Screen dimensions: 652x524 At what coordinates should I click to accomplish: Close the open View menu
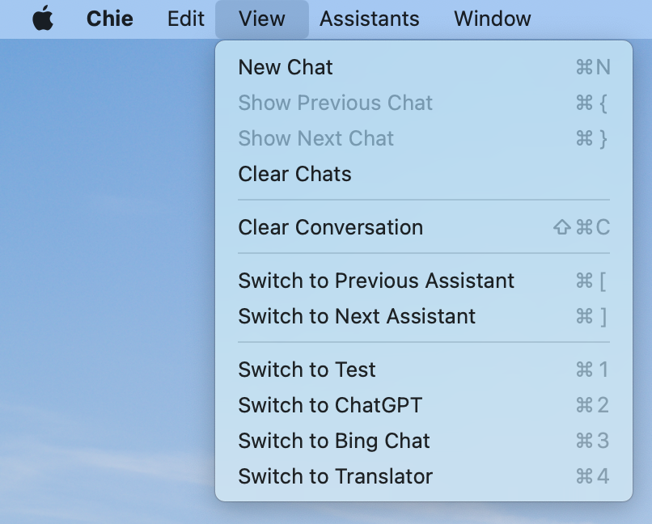(262, 19)
